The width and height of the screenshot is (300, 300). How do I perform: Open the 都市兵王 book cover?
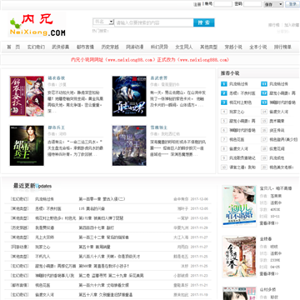[x=27, y=146]
